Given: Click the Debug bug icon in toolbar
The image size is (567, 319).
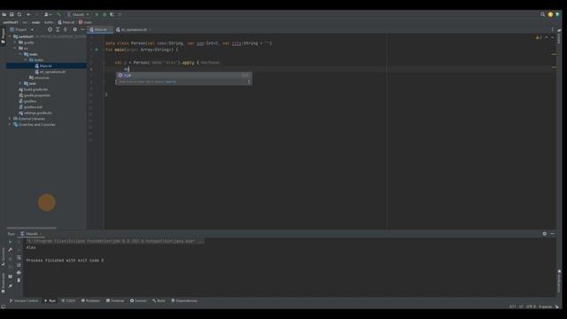Looking at the screenshot, I should coord(105,14).
